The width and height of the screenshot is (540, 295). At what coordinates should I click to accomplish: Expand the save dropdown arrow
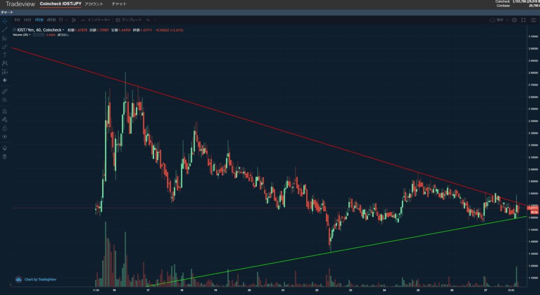(508, 21)
